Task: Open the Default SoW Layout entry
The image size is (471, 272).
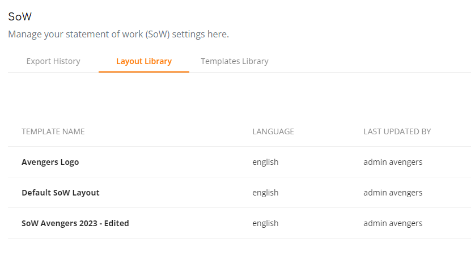Action: point(61,193)
